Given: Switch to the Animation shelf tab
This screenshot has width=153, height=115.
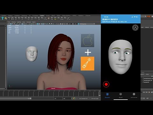Looking at the screenshot, I should [17, 16].
